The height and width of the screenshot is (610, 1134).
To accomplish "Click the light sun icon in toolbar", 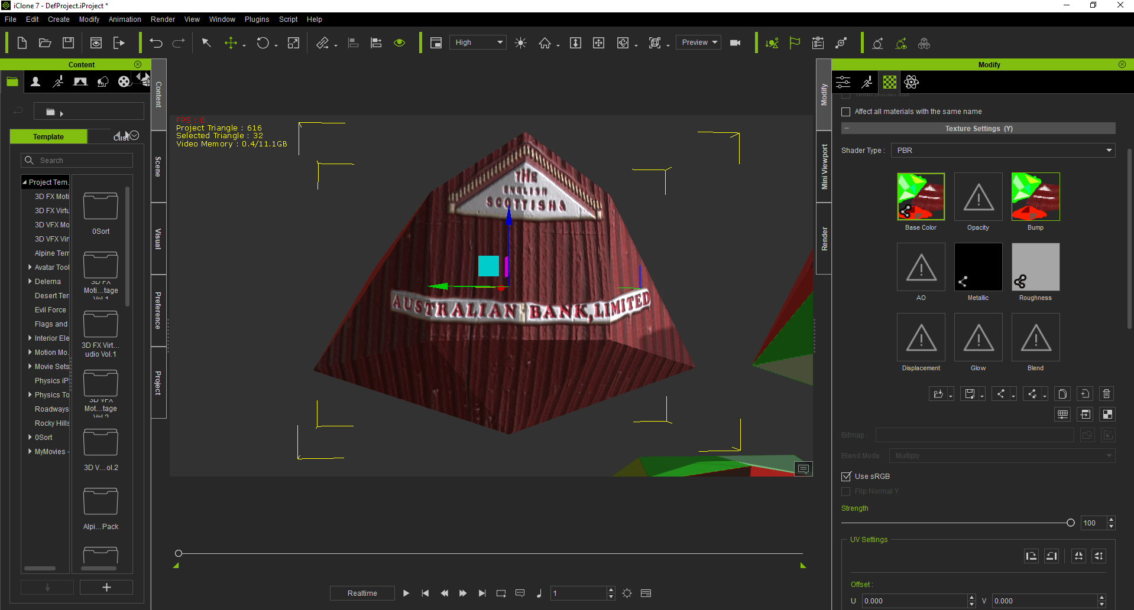I will point(521,43).
